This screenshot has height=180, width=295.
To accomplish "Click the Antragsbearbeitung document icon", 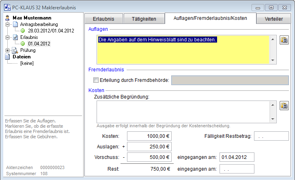I will (15, 24).
